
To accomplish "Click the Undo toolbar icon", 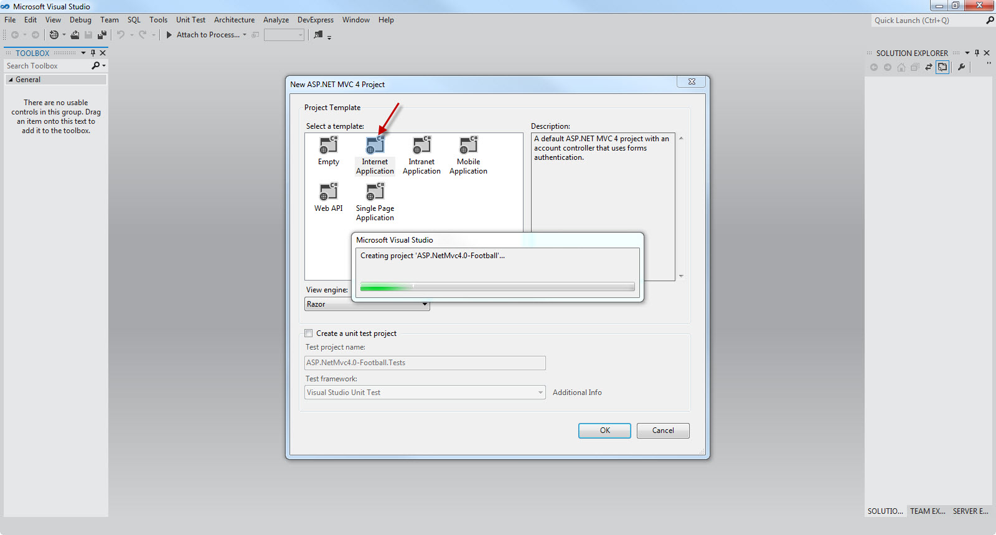I will (121, 35).
